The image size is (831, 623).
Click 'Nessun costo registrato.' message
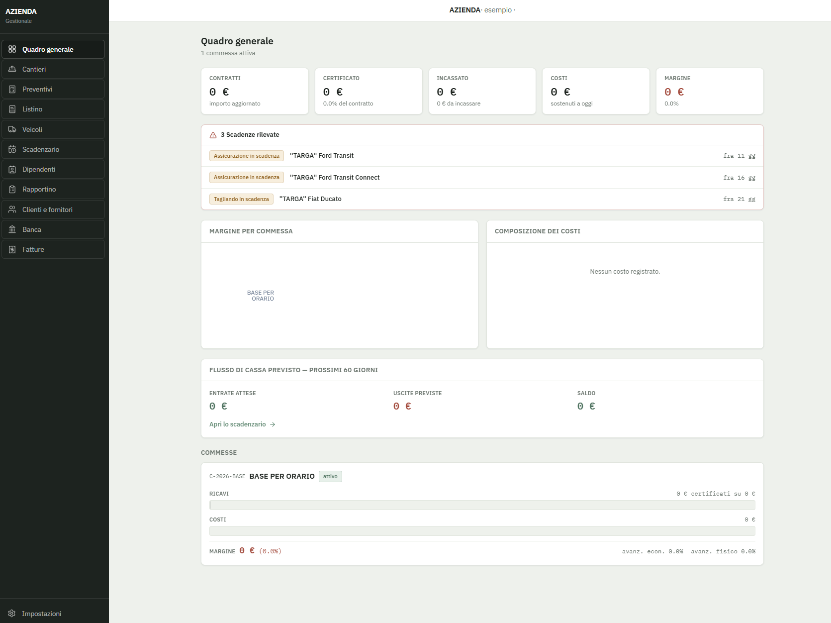(625, 272)
